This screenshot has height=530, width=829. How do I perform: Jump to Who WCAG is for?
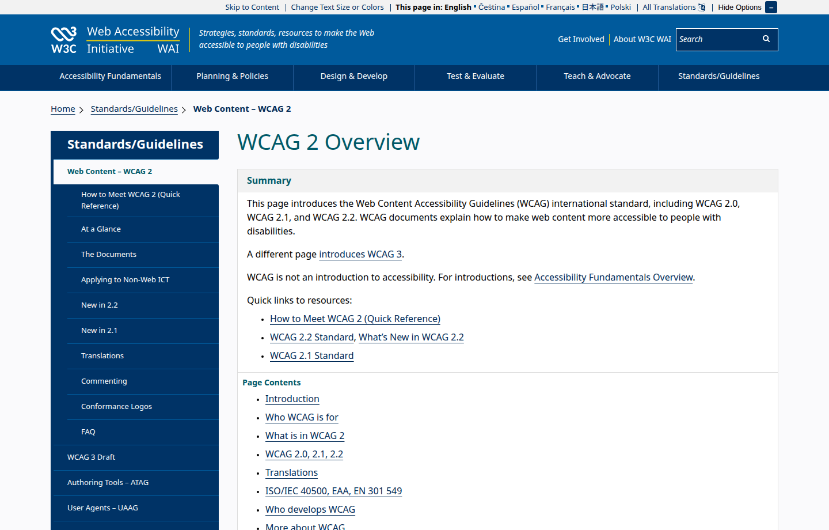302,418
